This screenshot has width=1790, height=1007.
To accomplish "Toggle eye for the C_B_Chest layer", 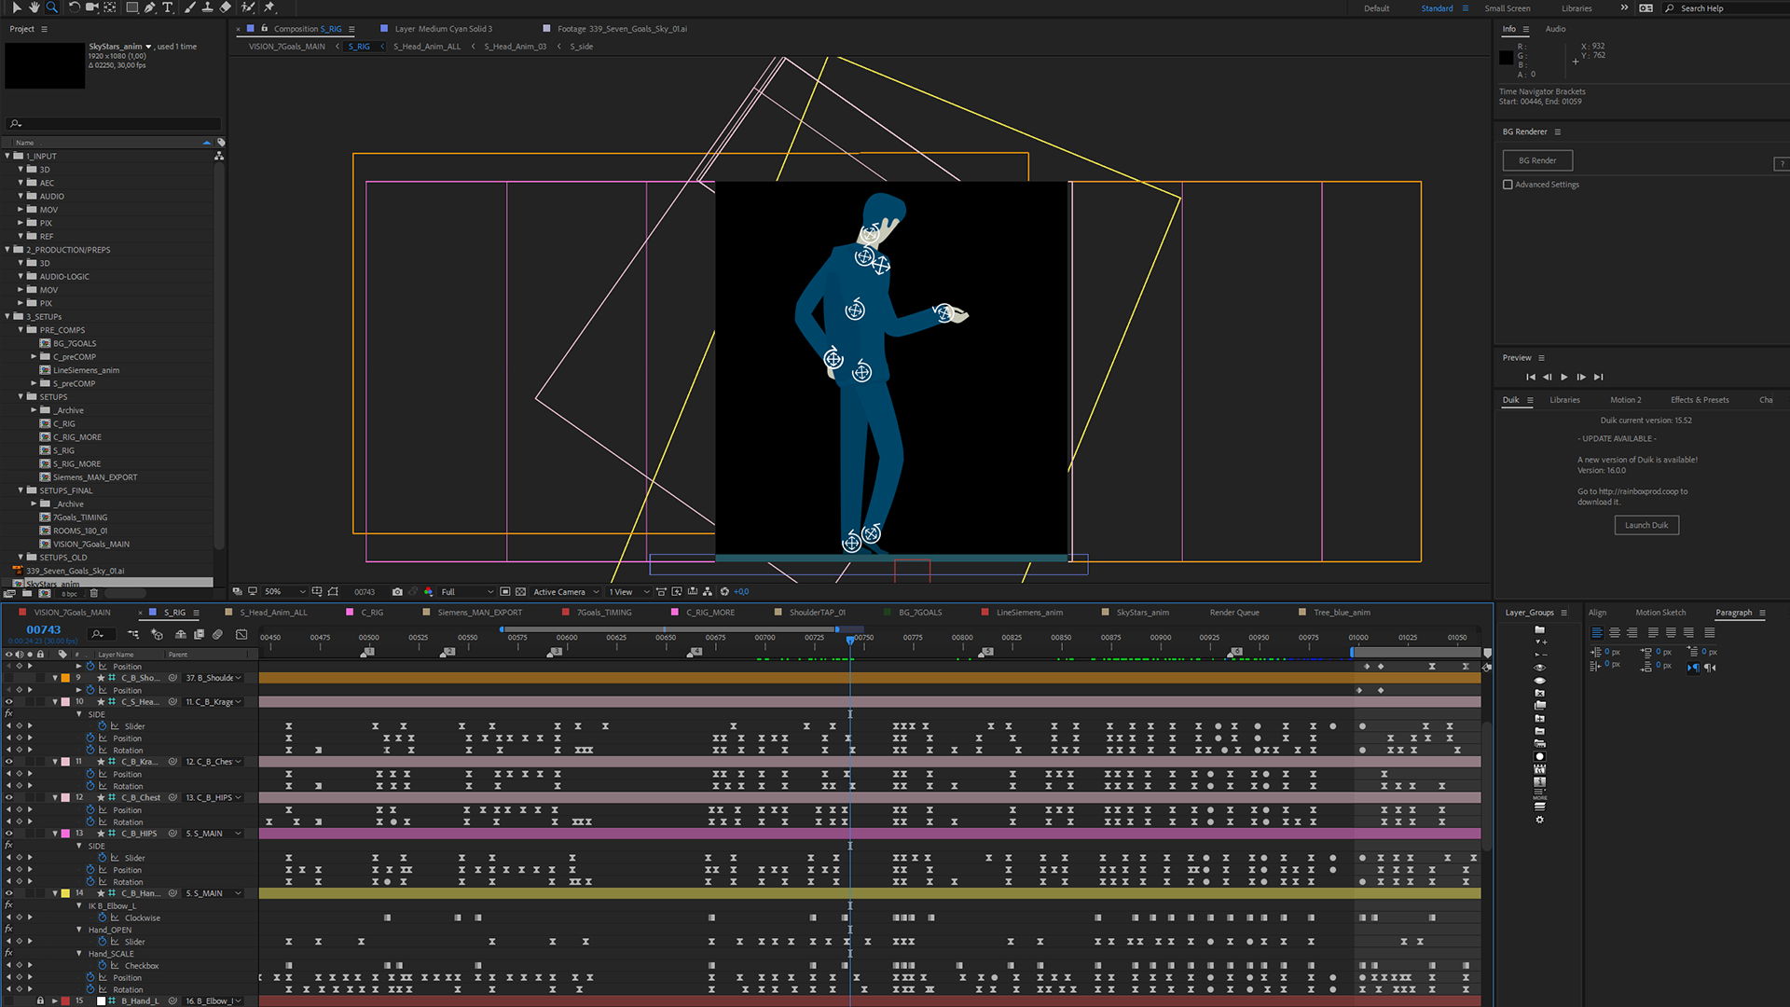I will point(9,797).
